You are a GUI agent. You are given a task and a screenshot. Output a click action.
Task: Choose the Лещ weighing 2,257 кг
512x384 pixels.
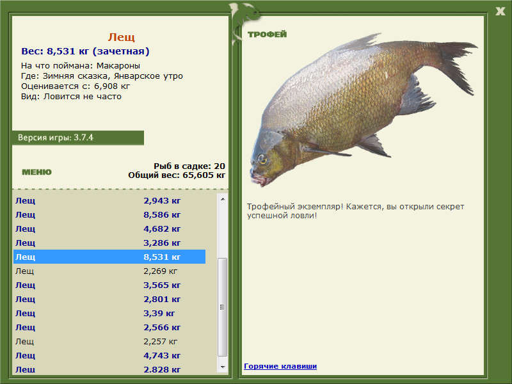tap(109, 341)
